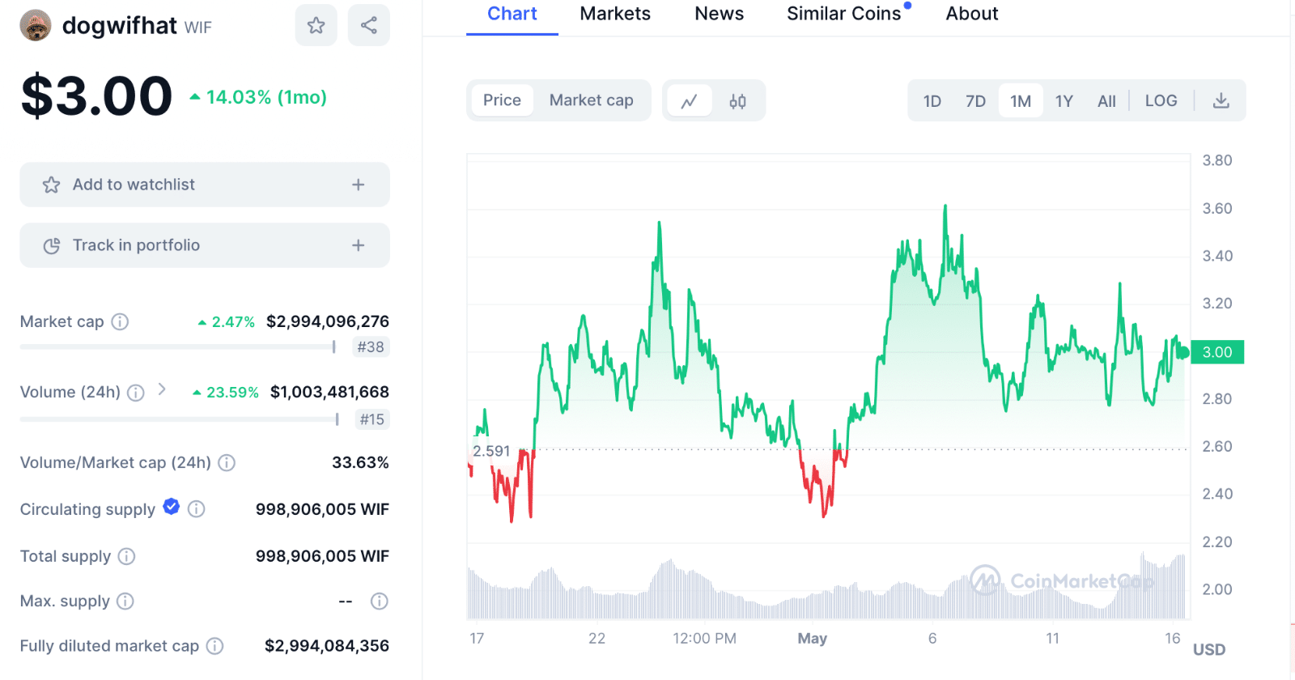Click the dogwifhat coin logo
Screen dimensions: 1295x680
tap(36, 26)
